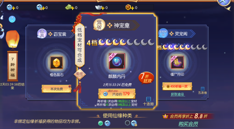Select the non-bound 仙缘 radio option
Viewport: 234px width, 129px height.
point(101,123)
